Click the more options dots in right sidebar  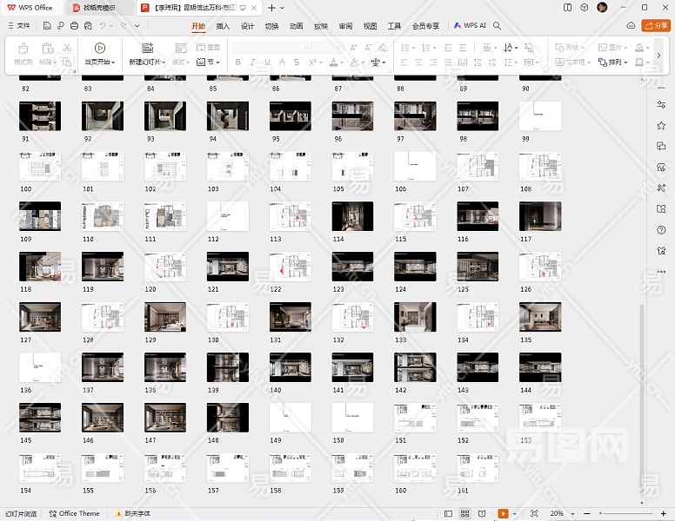tap(661, 272)
